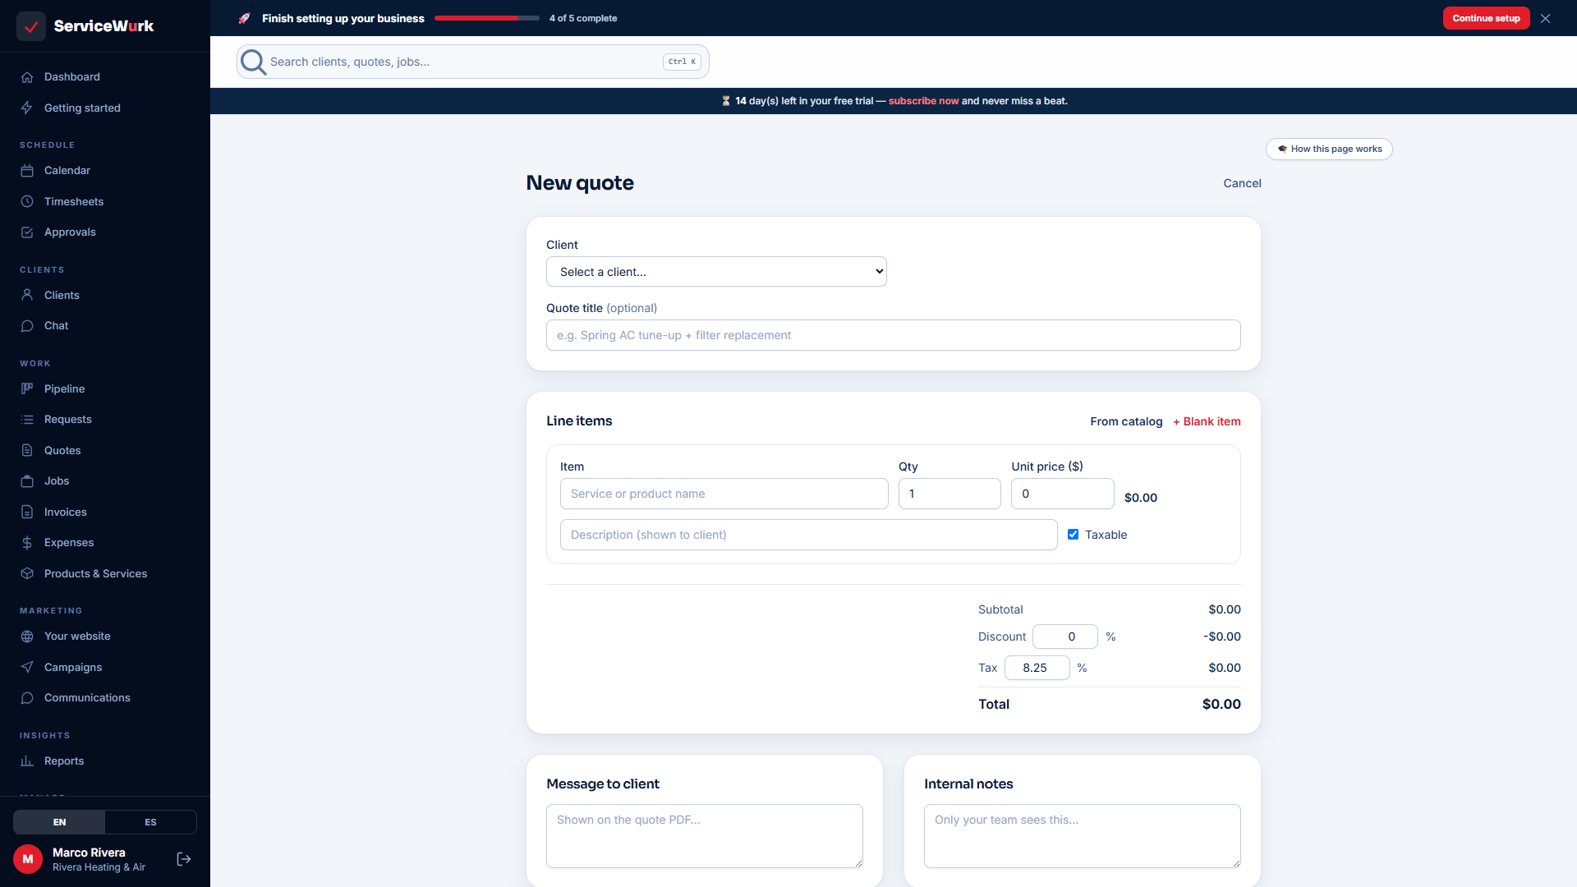Click the Approvals check-square icon
1577x887 pixels.
click(27, 232)
